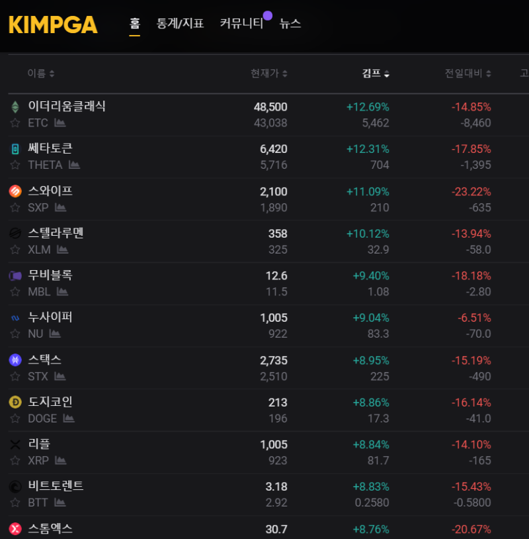This screenshot has width=529, height=539.
Task: Click the Ripple X coin logo
Action: tap(15, 444)
